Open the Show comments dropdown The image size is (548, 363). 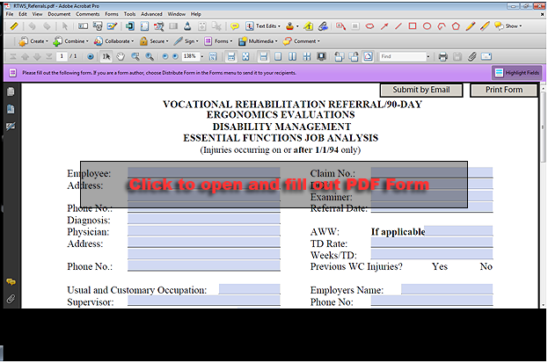pos(508,26)
